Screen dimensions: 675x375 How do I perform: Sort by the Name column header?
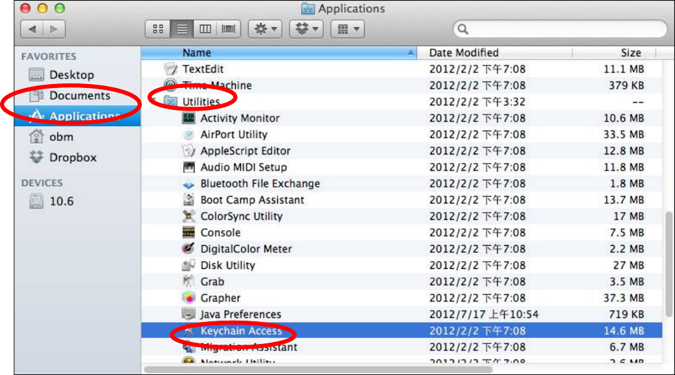(279, 53)
